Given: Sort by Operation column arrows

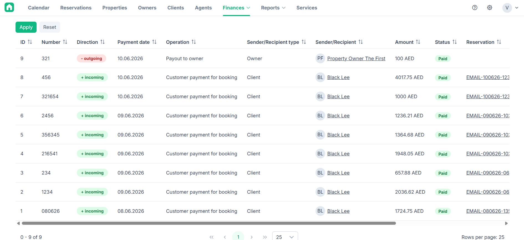Looking at the screenshot, I should (x=194, y=42).
